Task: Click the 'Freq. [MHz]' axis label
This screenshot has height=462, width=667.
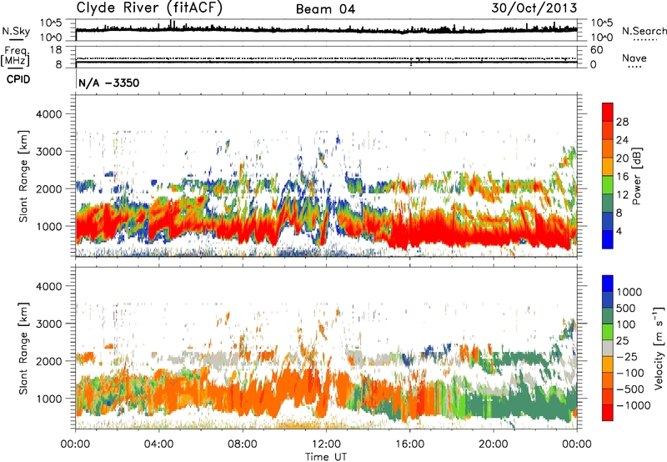Action: tap(15, 57)
